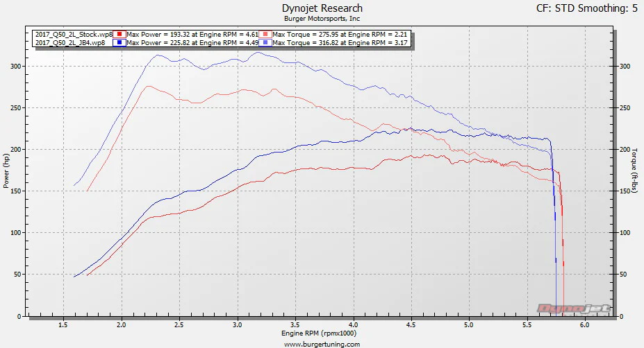Click the 4.5 tick label on RPM axis

tap(411, 325)
